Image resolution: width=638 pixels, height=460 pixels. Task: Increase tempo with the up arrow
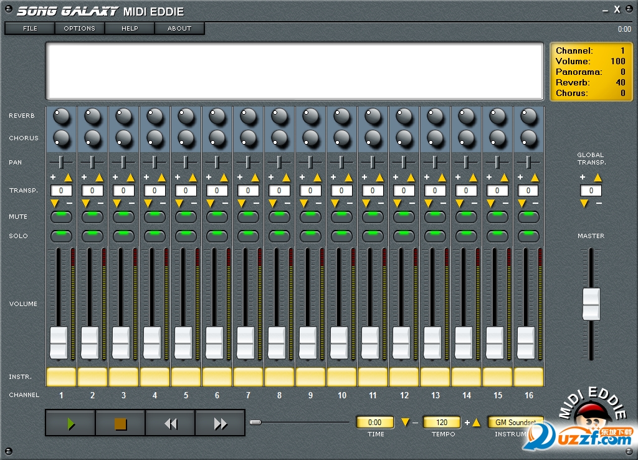pos(476,422)
